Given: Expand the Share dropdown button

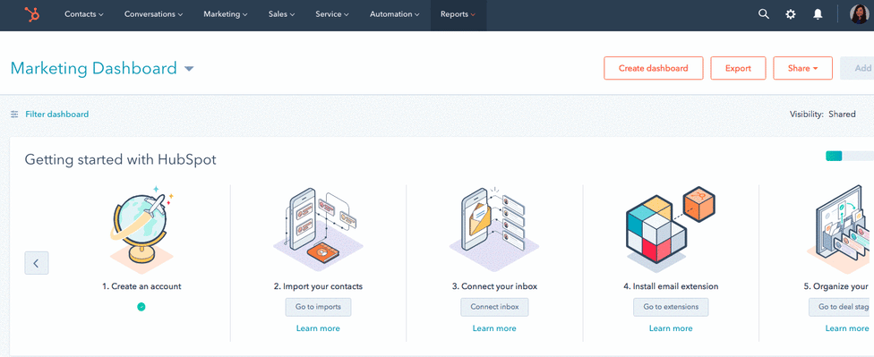Looking at the screenshot, I should tap(802, 69).
